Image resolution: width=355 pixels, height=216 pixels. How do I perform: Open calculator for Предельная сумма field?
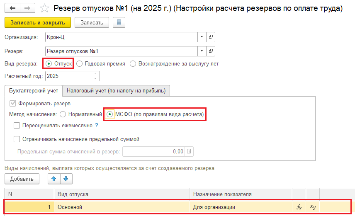pos(189,151)
